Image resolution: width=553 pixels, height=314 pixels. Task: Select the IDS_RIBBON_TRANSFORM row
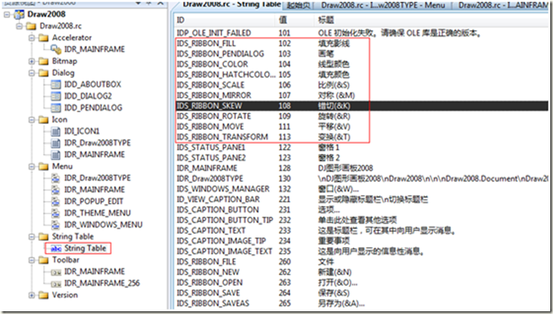(x=362, y=137)
